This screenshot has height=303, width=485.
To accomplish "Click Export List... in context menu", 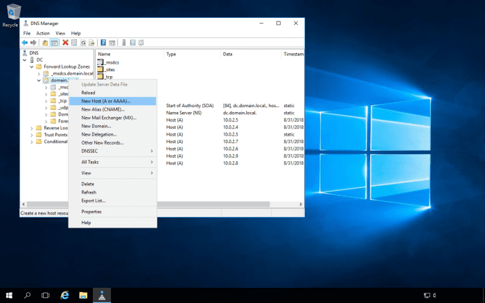I will click(x=112, y=201).
